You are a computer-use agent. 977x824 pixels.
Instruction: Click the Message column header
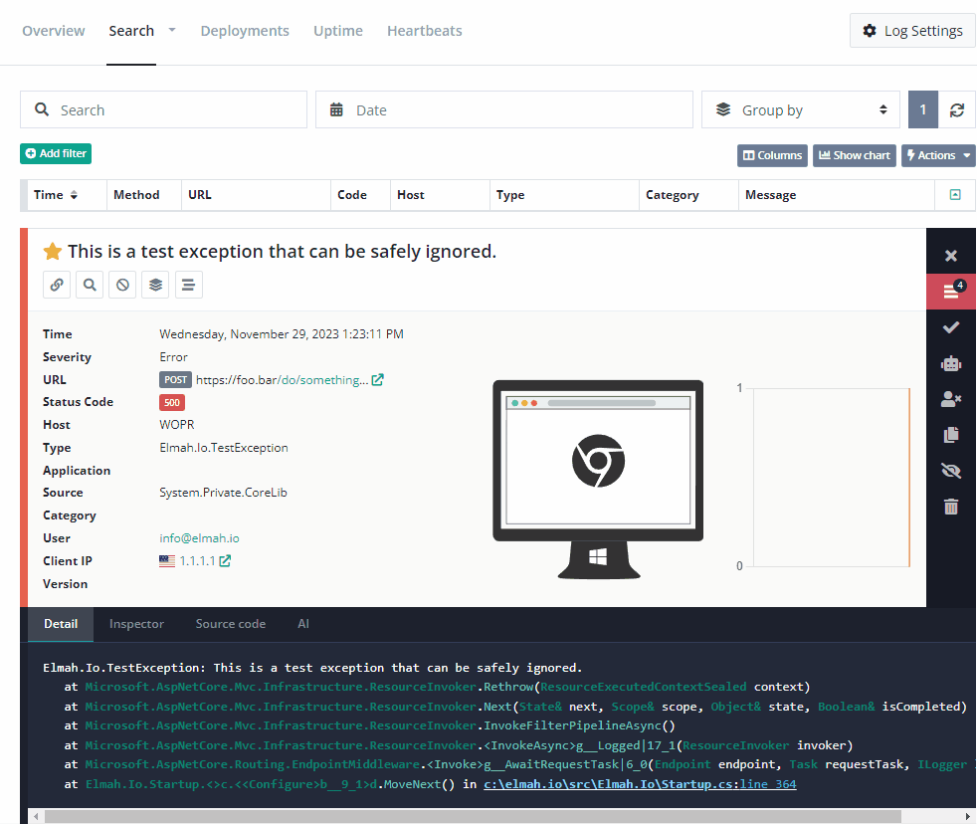point(836,195)
